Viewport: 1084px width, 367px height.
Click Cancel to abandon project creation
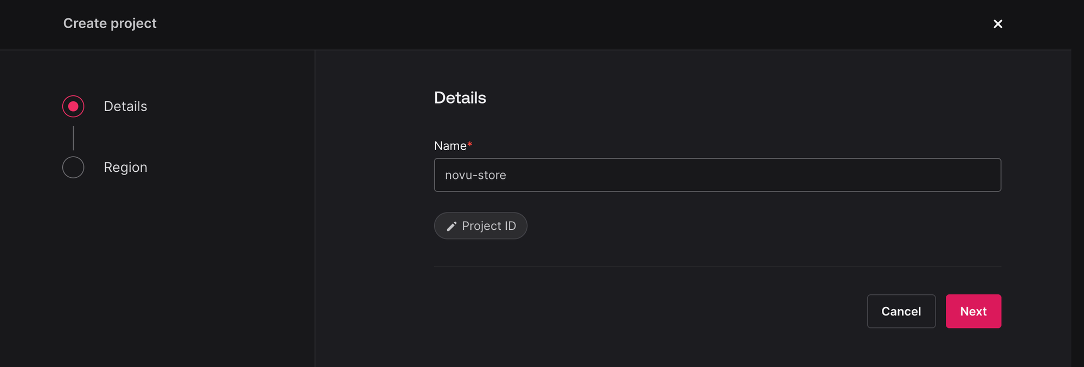(x=901, y=311)
